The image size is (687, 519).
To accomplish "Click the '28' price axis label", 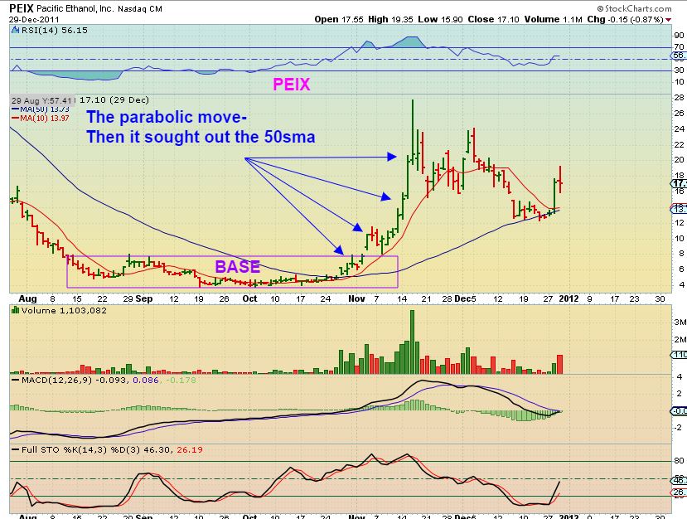I will click(679, 98).
